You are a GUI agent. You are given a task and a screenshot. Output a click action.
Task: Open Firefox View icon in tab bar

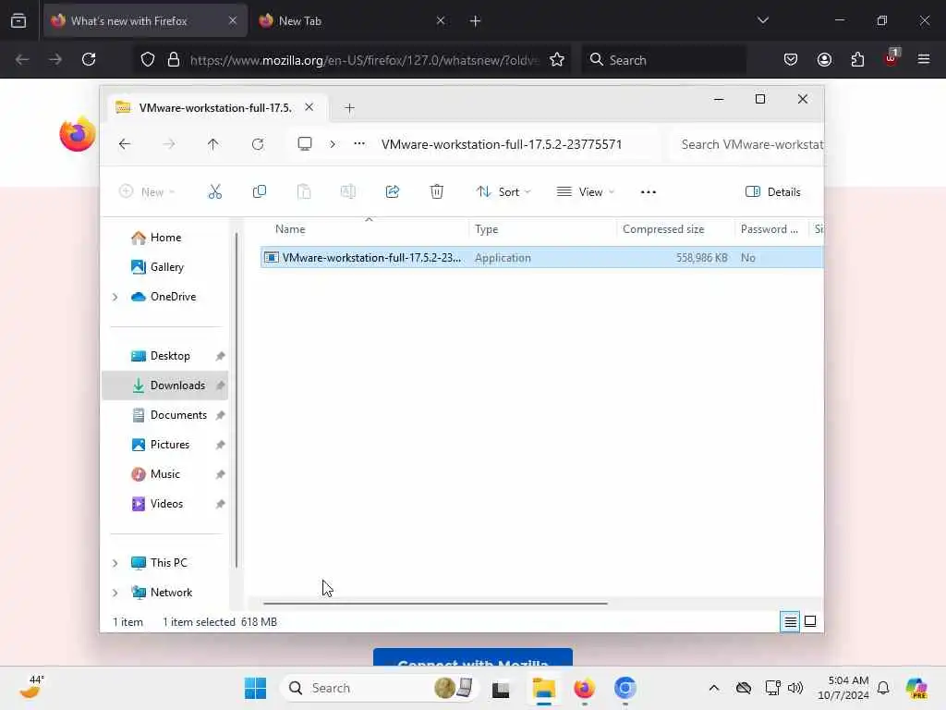click(18, 21)
